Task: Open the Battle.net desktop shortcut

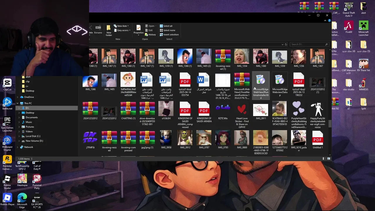Action: pyautogui.click(x=7, y=104)
